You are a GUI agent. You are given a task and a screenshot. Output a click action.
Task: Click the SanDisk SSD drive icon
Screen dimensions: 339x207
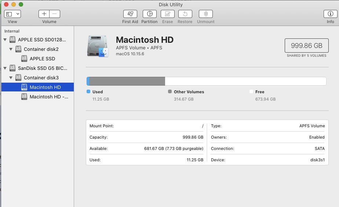click(x=12, y=68)
